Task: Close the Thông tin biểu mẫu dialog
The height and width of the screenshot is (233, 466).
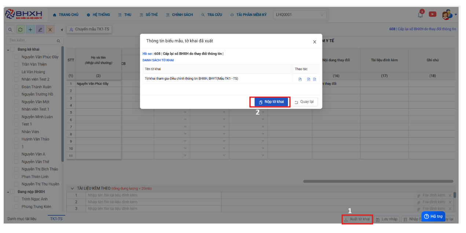Action: click(x=314, y=42)
